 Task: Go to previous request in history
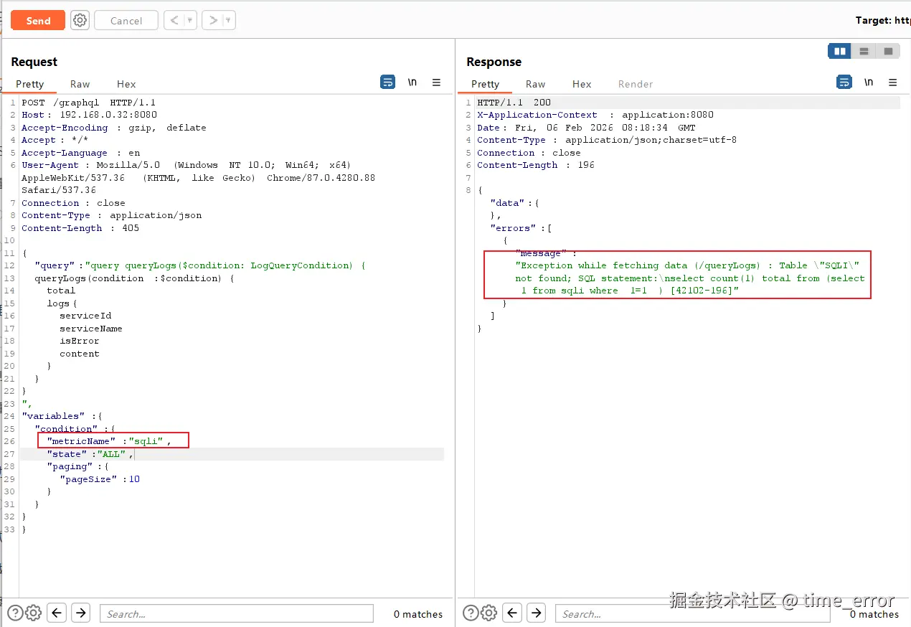(173, 20)
